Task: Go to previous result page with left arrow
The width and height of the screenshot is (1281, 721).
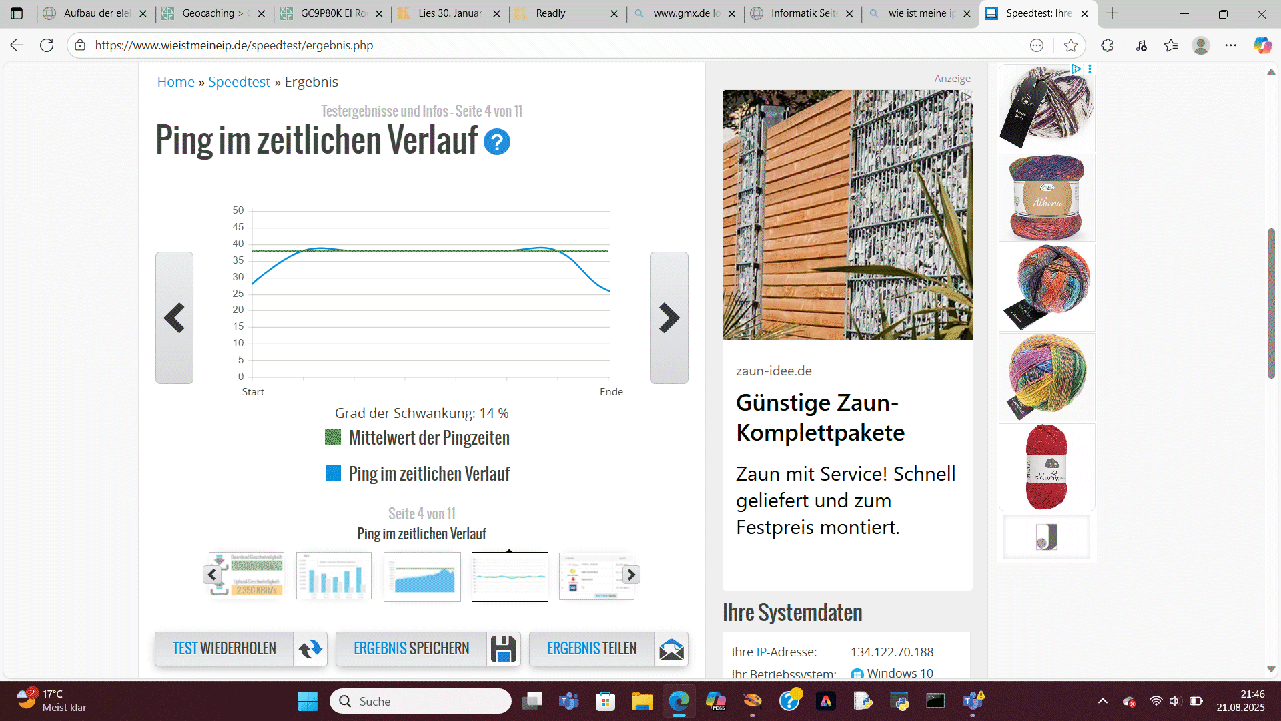Action: tap(174, 318)
